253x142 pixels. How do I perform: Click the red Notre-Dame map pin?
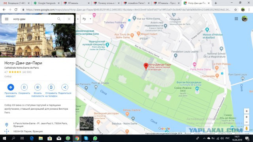pyautogui.click(x=146, y=66)
